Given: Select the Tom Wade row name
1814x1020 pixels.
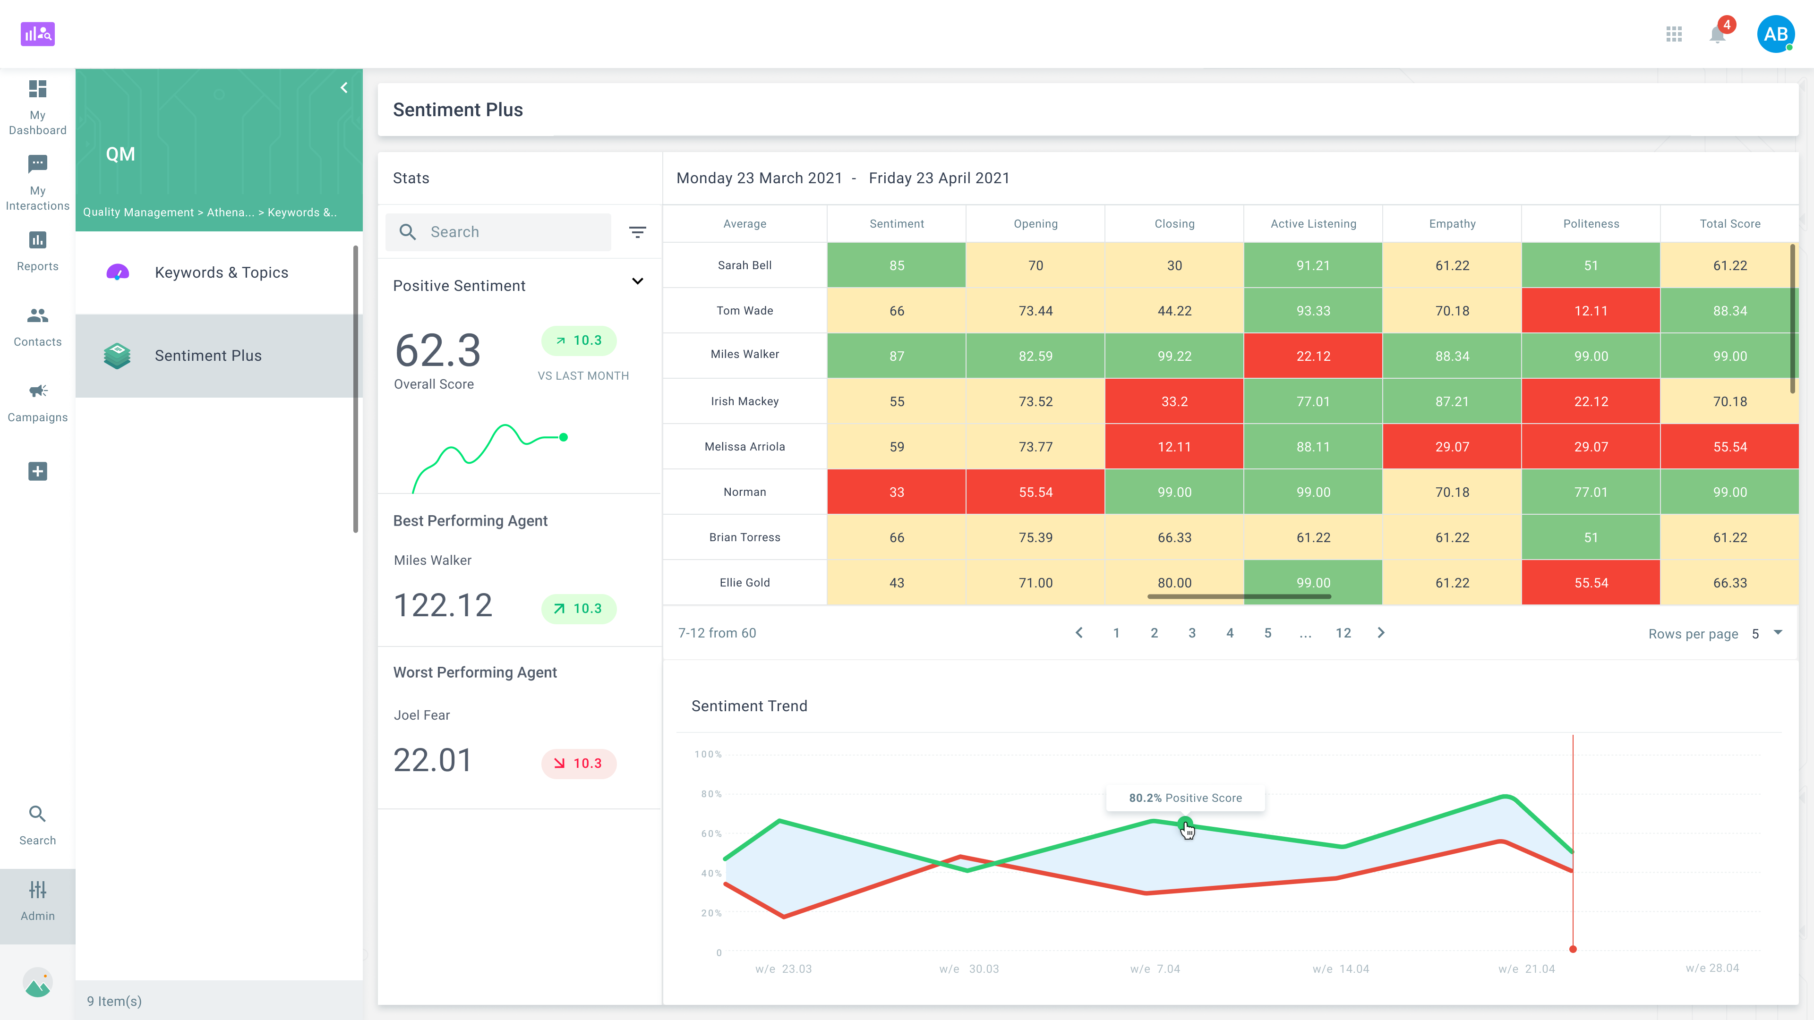Looking at the screenshot, I should pyautogui.click(x=744, y=310).
